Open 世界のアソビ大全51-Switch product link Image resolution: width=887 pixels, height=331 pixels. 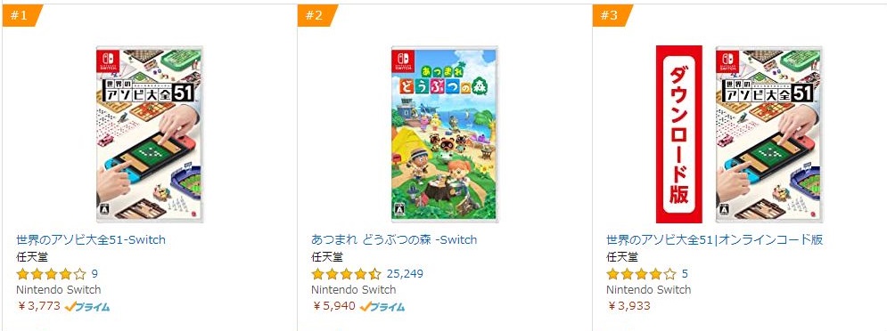(x=91, y=239)
